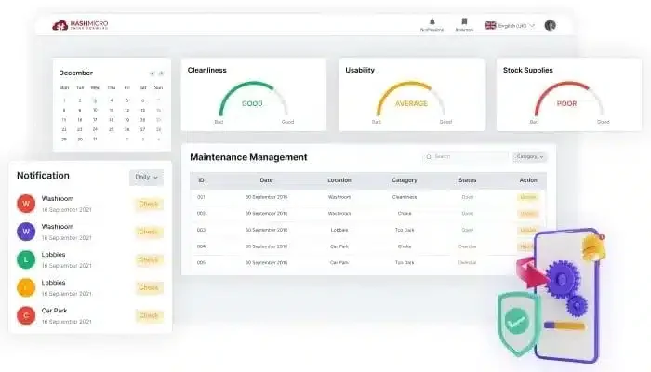Open the user profile avatar
Image resolution: width=651 pixels, height=372 pixels.
551,25
